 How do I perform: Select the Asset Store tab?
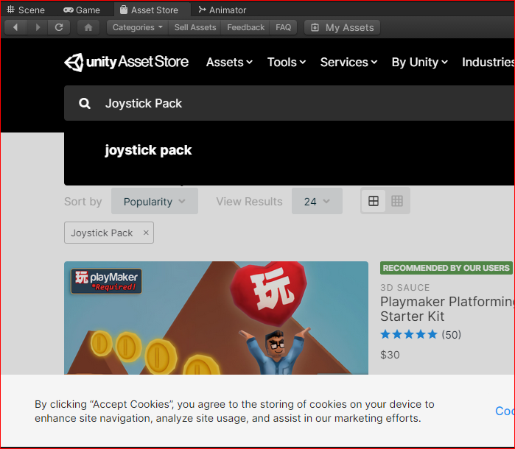click(x=153, y=10)
